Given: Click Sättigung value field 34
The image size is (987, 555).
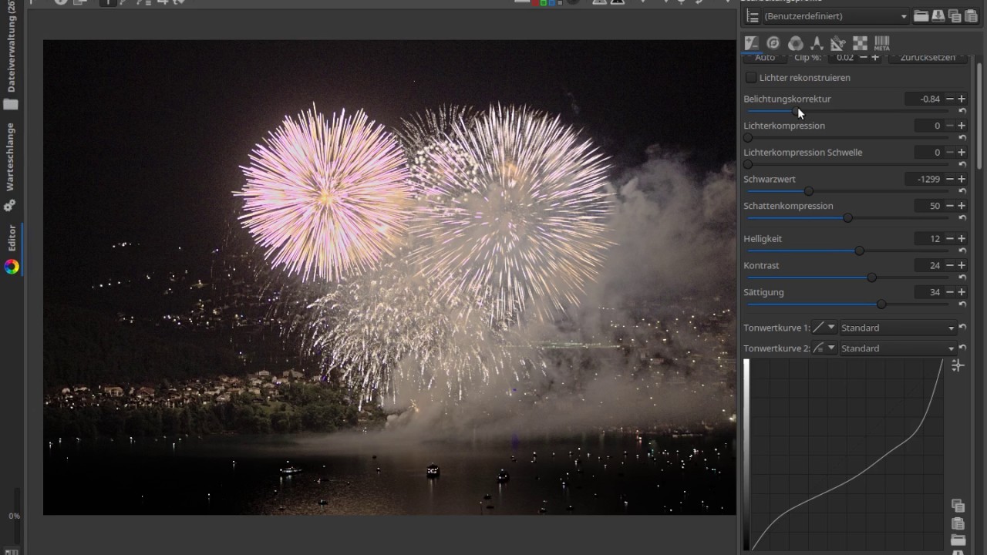Looking at the screenshot, I should point(928,292).
